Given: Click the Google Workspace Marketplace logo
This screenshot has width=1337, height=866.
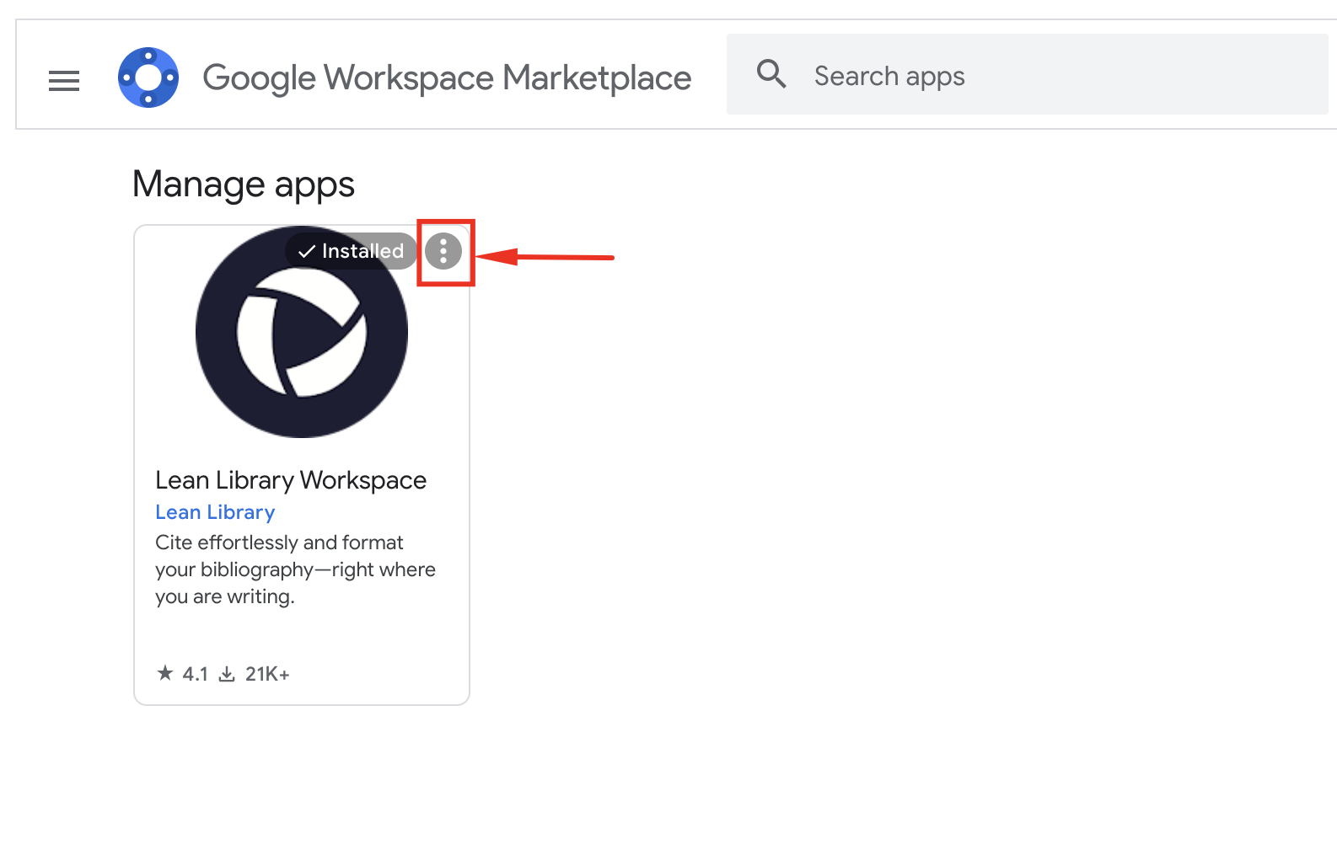Looking at the screenshot, I should [148, 78].
